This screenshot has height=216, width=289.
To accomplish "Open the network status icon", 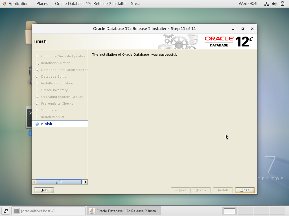I will point(266,4).
